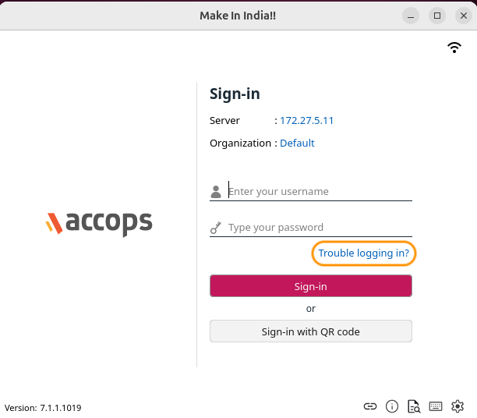Choose Sign-in with QR code
Screen dimensions: 477x418
(x=310, y=331)
